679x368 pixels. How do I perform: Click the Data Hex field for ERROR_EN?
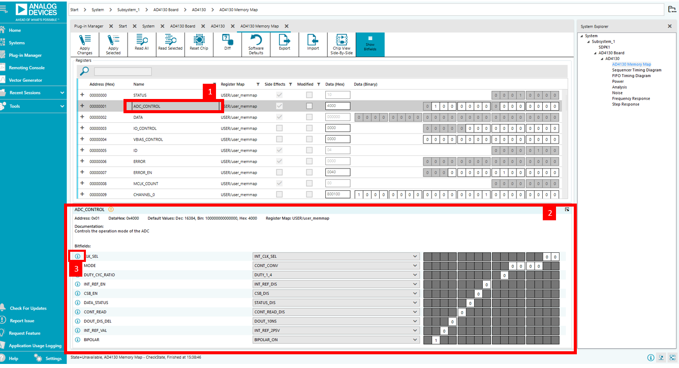[x=337, y=173]
